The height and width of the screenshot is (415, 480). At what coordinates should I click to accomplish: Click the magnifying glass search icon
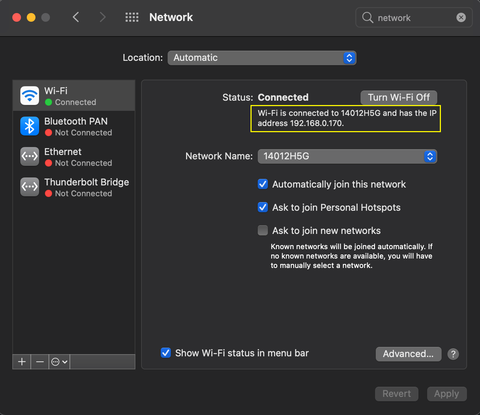tap(367, 17)
